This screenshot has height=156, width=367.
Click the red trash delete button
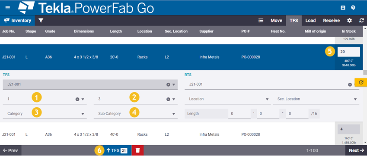tap(137, 150)
